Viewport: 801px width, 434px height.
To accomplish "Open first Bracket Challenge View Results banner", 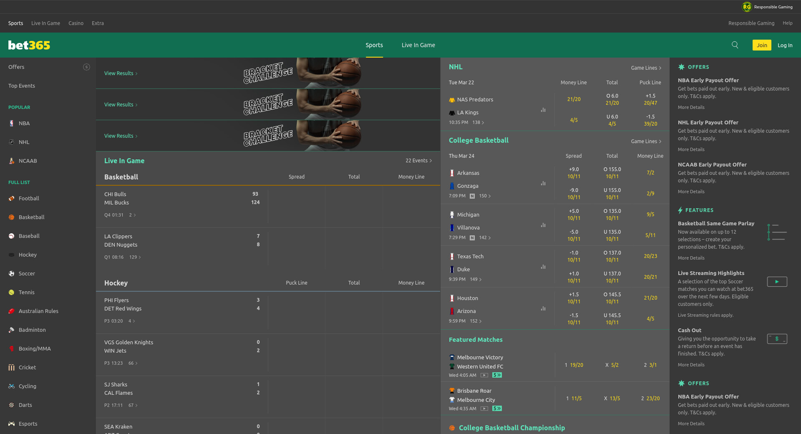I will click(x=121, y=73).
